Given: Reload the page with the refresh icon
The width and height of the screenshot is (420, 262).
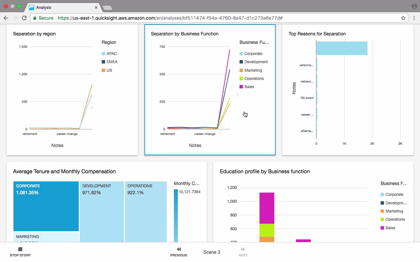Looking at the screenshot, I should tap(24, 18).
